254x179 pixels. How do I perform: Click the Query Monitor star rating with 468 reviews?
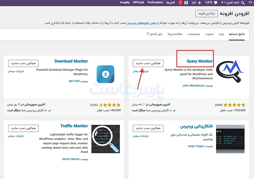tap(234, 105)
